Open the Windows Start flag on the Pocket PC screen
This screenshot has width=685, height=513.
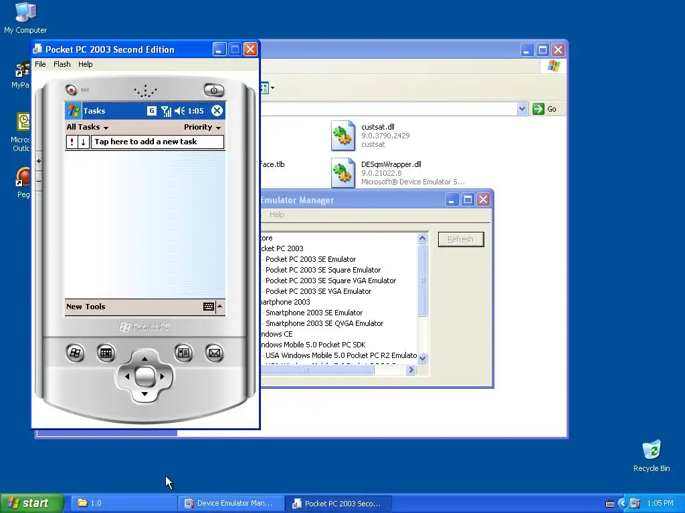coord(73,111)
